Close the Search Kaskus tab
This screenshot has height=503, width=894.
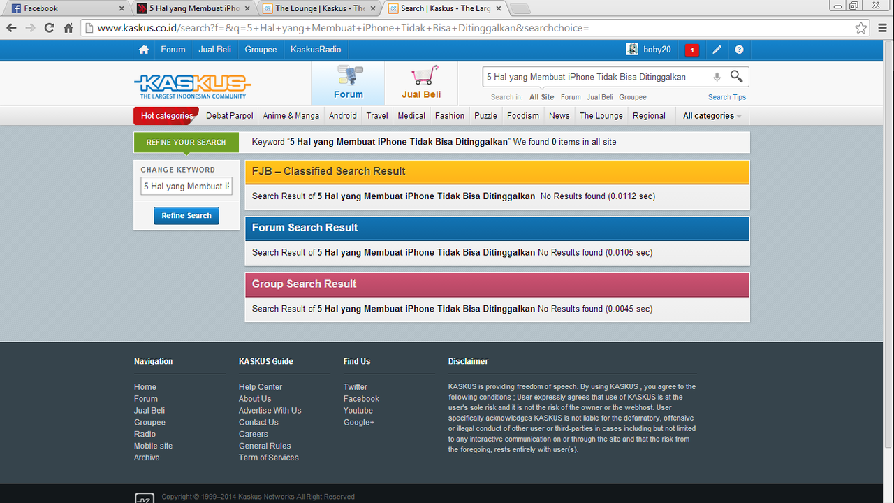(x=499, y=8)
